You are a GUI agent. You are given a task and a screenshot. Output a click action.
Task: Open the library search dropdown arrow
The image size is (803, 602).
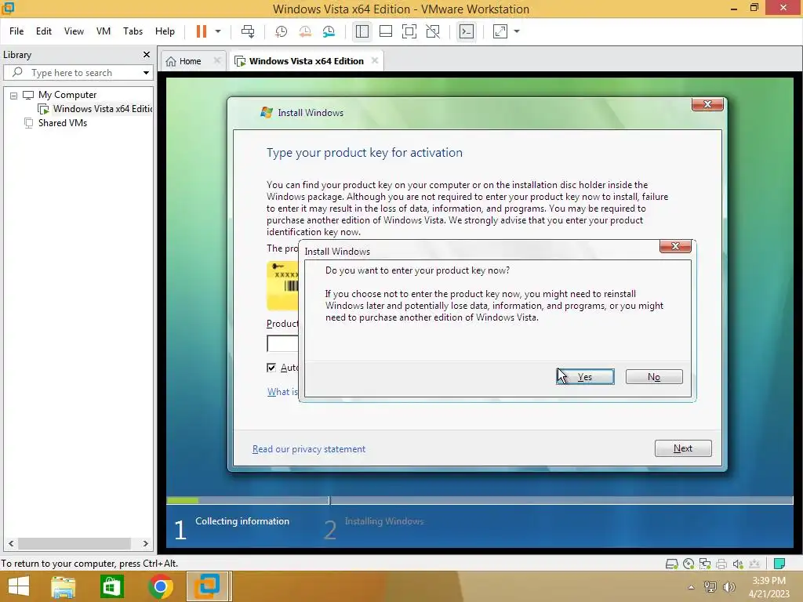147,73
